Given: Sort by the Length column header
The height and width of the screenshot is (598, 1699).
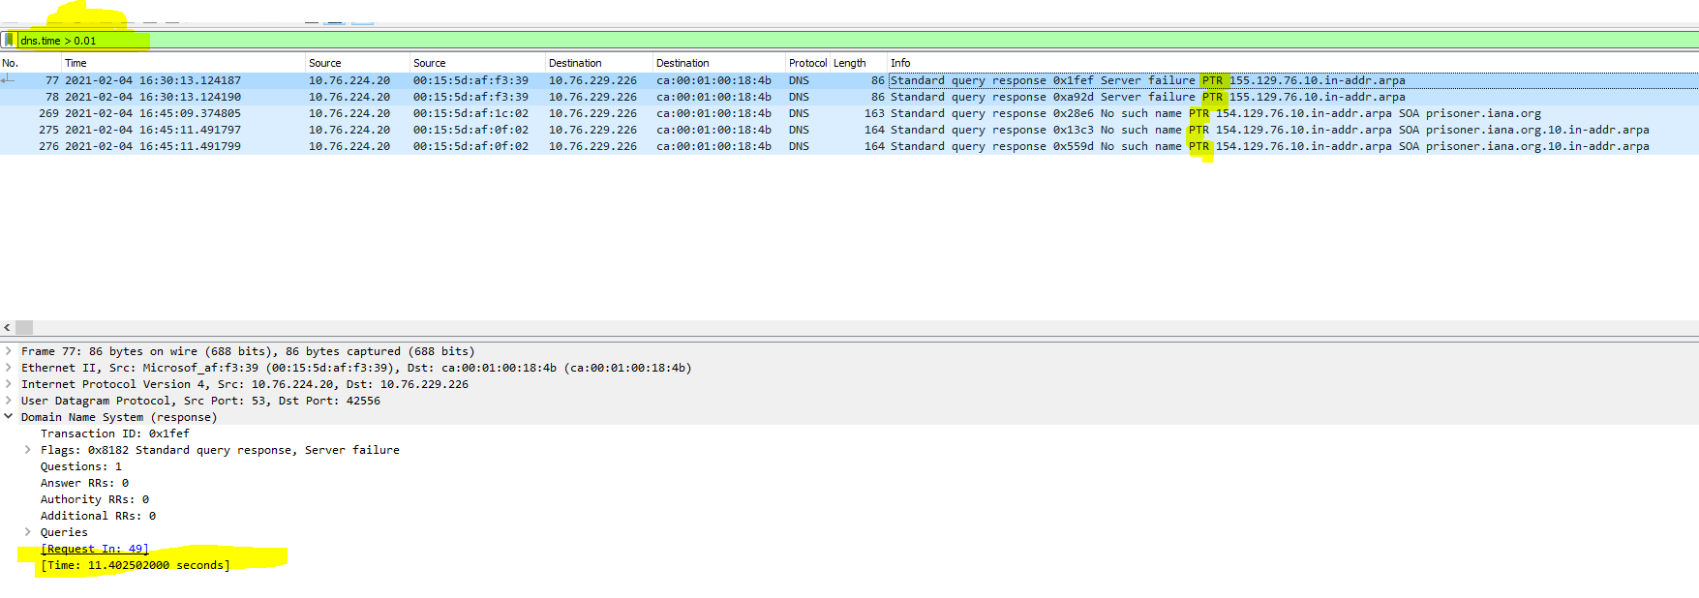Looking at the screenshot, I should [850, 63].
